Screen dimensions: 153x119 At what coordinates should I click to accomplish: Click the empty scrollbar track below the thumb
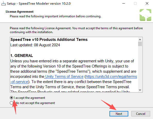140,67
